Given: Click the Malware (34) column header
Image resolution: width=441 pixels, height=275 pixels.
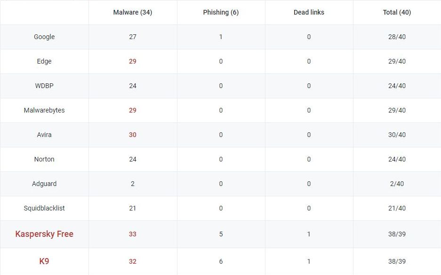Looking at the screenshot, I should coord(132,12).
